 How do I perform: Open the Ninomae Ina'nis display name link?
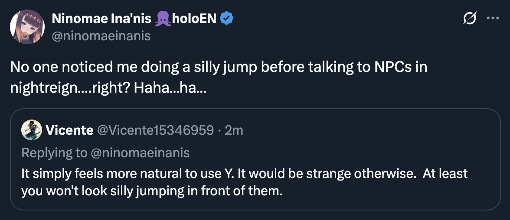[101, 19]
